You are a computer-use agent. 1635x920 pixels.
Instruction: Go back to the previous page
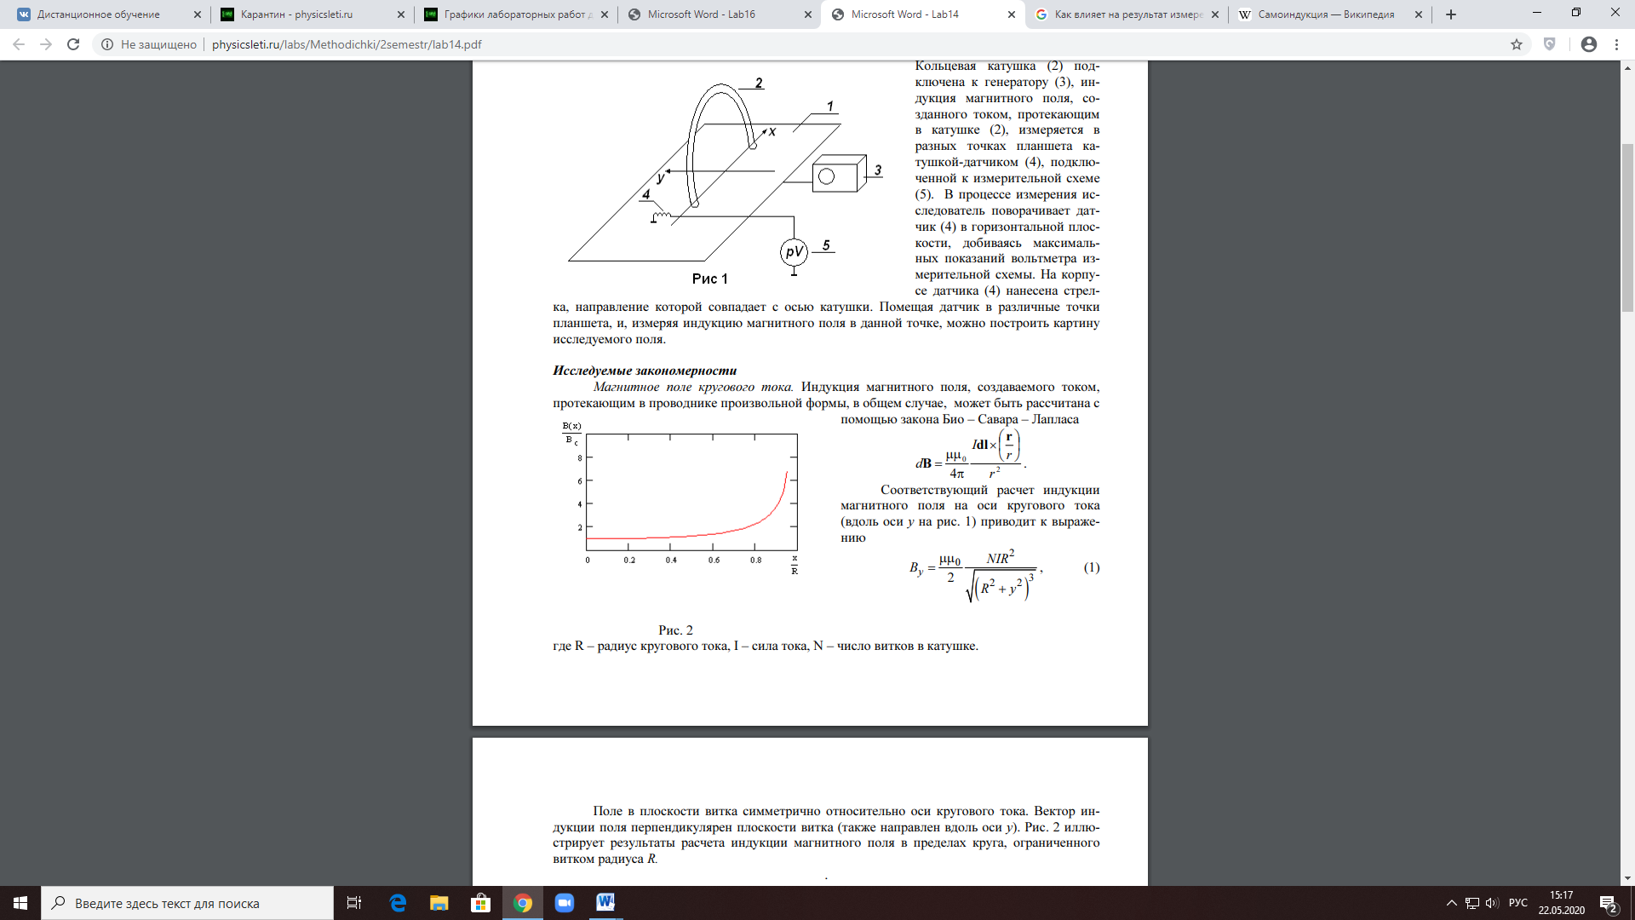coord(19,44)
